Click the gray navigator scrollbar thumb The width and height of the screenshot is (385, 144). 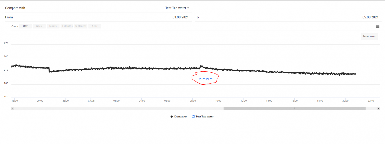point(295,108)
